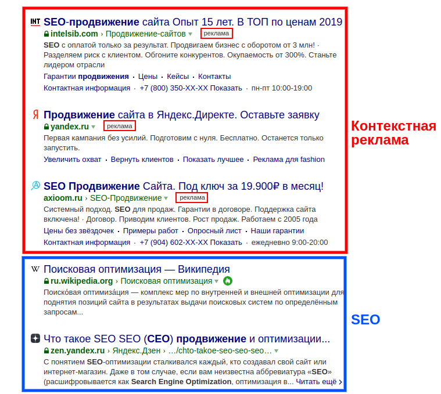The height and width of the screenshot is (394, 441).
Task: Click the axioom.ru domain link
Action: pos(63,198)
